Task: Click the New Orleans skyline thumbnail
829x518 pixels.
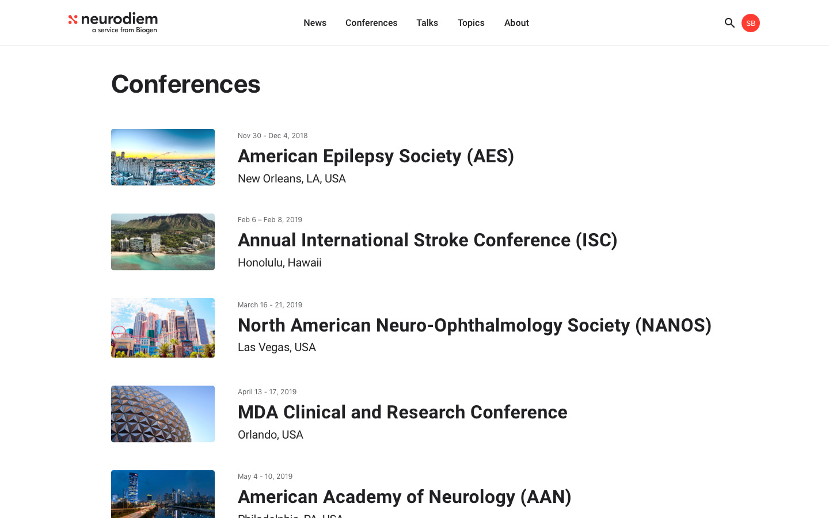Action: click(163, 157)
